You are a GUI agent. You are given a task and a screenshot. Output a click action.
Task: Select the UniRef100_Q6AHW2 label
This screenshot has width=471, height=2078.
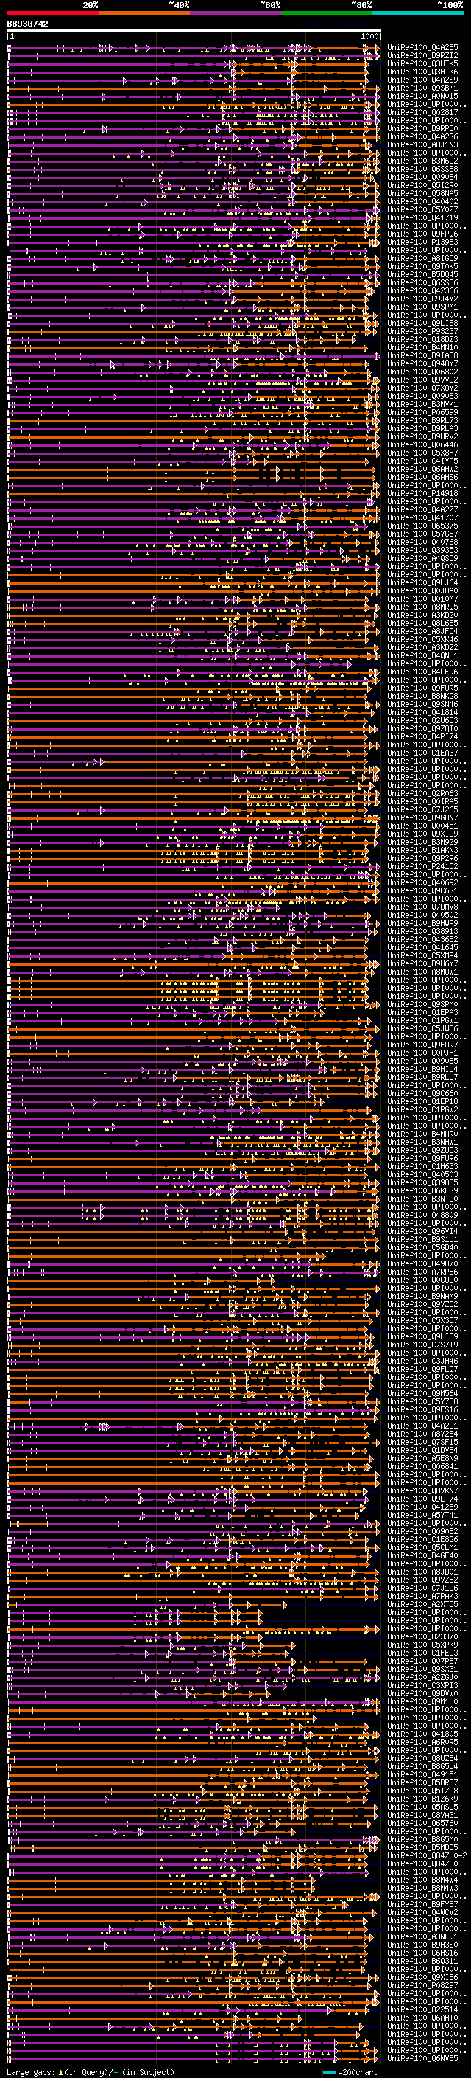pyautogui.click(x=422, y=470)
